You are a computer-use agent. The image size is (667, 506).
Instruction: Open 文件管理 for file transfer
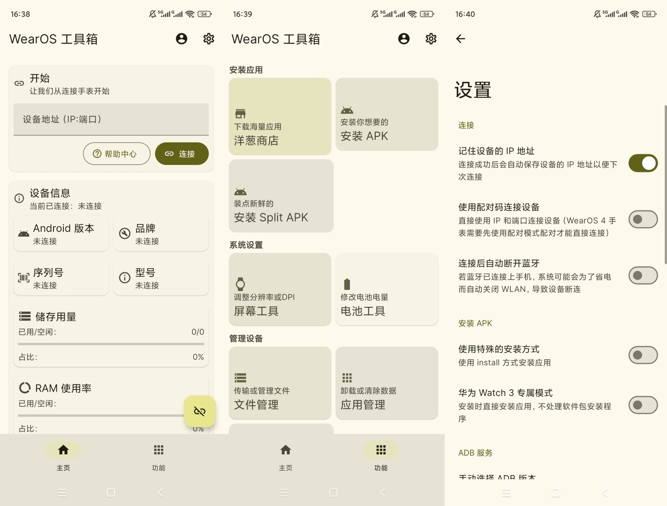280,383
